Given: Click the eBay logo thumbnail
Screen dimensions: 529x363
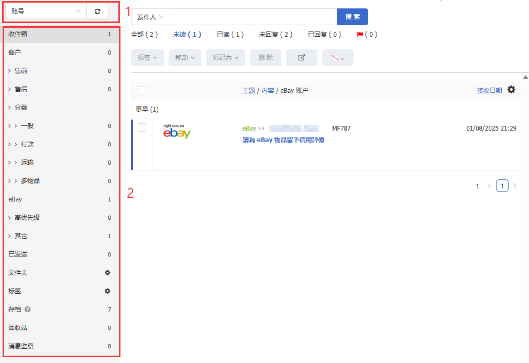Looking at the screenshot, I should [177, 132].
